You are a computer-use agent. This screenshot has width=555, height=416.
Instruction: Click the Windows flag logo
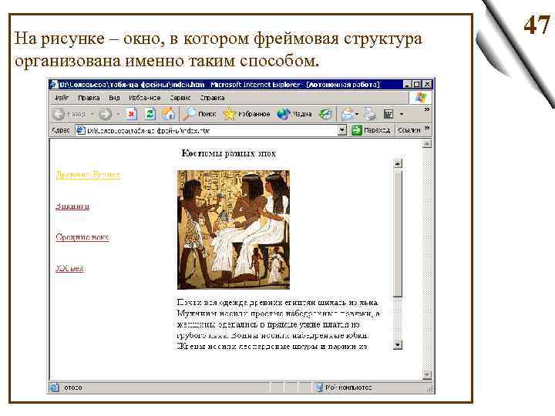click(x=421, y=98)
